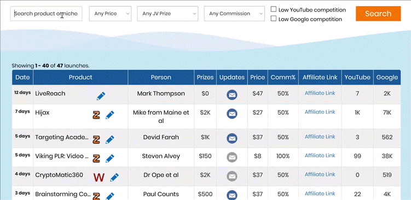Click the pencil icon for Viking PLR
Viewport: 411px width, 200px height.
click(x=110, y=158)
